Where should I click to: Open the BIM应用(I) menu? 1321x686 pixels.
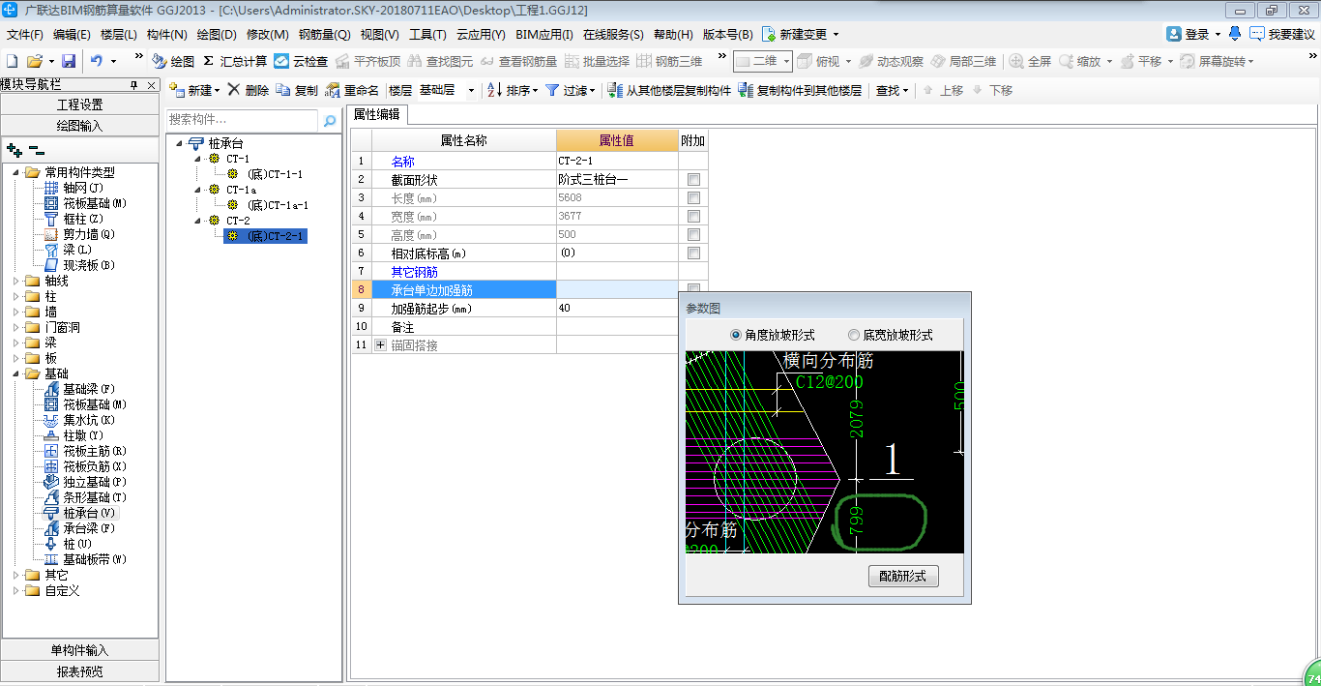pyautogui.click(x=544, y=34)
